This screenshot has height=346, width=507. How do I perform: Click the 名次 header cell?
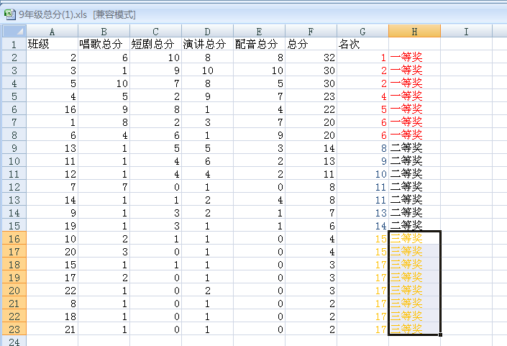pyautogui.click(x=362, y=44)
